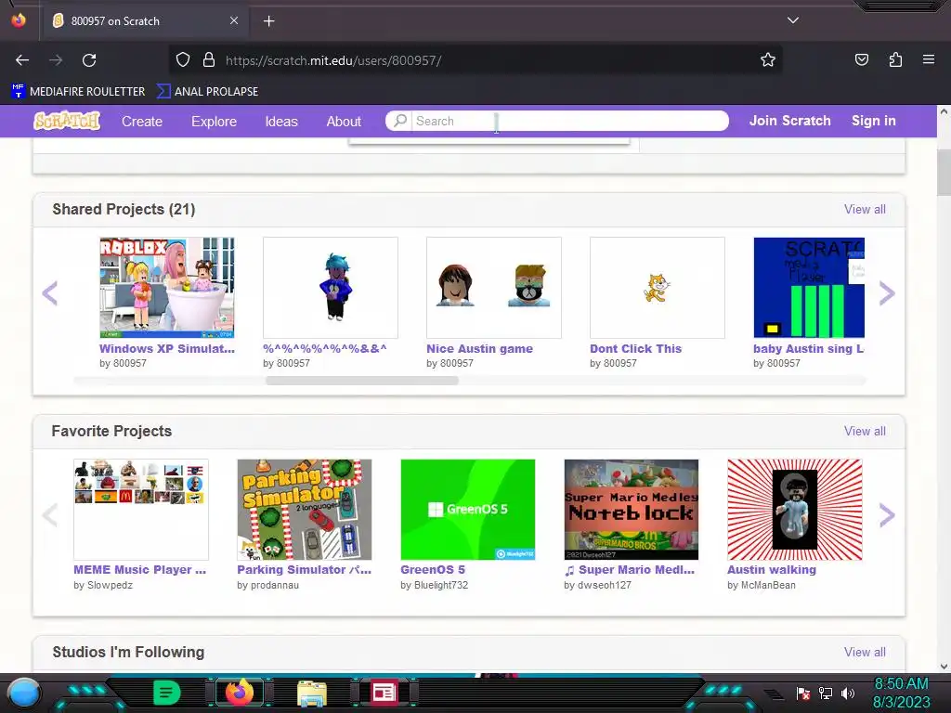Open baby Austin sing project title
This screenshot has width=951, height=713.
(x=809, y=349)
